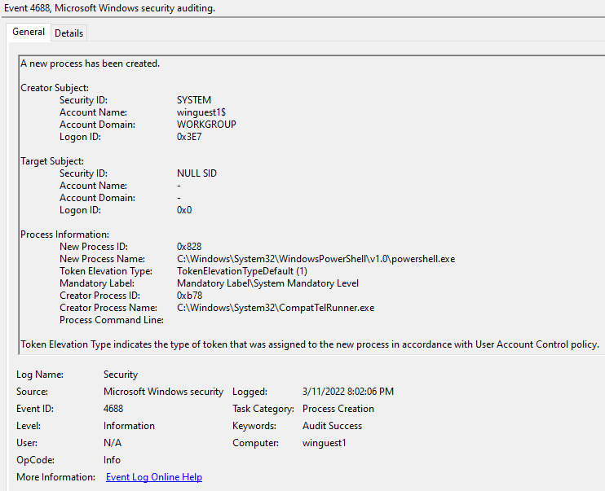Click the Event ID value 4688
This screenshot has width=605, height=491.
(113, 409)
